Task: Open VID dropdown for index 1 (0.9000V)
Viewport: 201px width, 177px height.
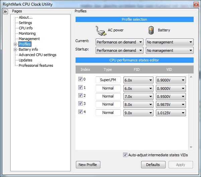Action: (171, 88)
